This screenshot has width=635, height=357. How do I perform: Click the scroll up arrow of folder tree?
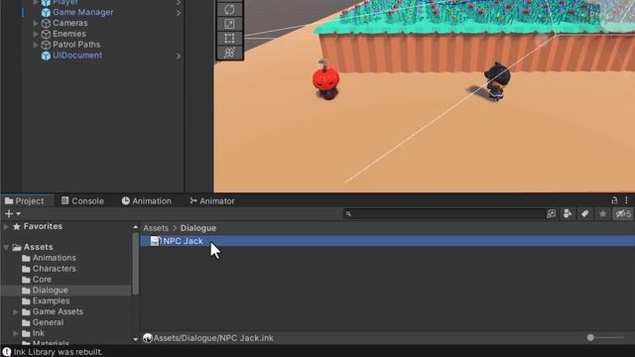coord(135,227)
